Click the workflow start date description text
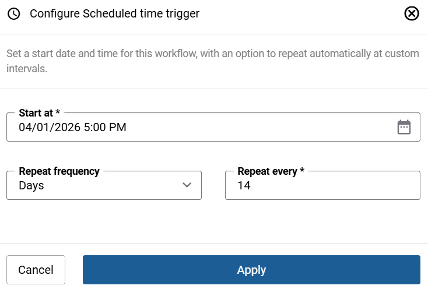 pyautogui.click(x=212, y=54)
